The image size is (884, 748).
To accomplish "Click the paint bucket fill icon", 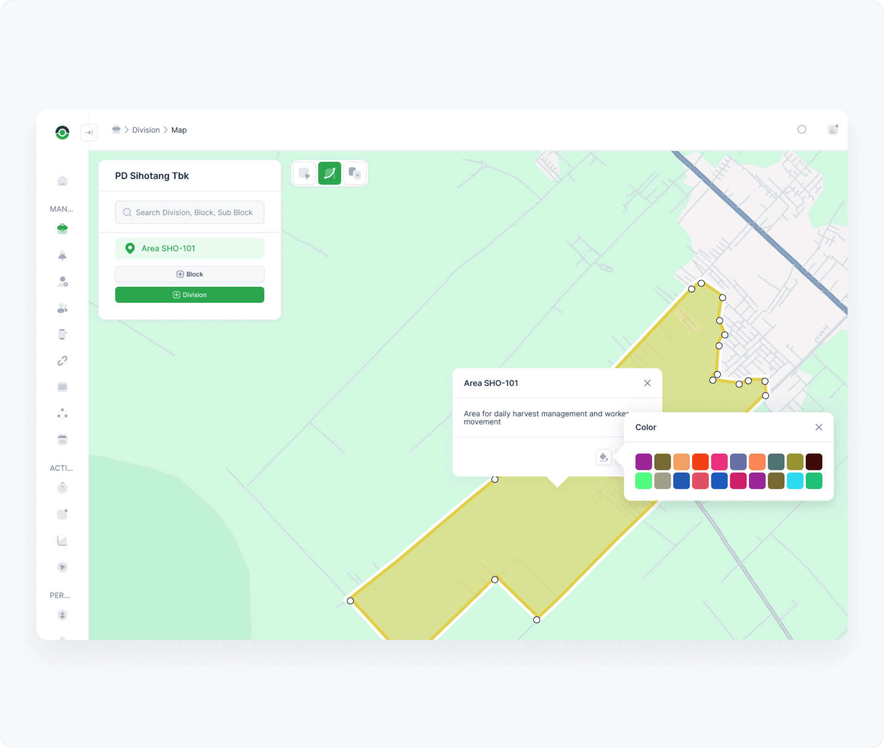I will (x=603, y=457).
